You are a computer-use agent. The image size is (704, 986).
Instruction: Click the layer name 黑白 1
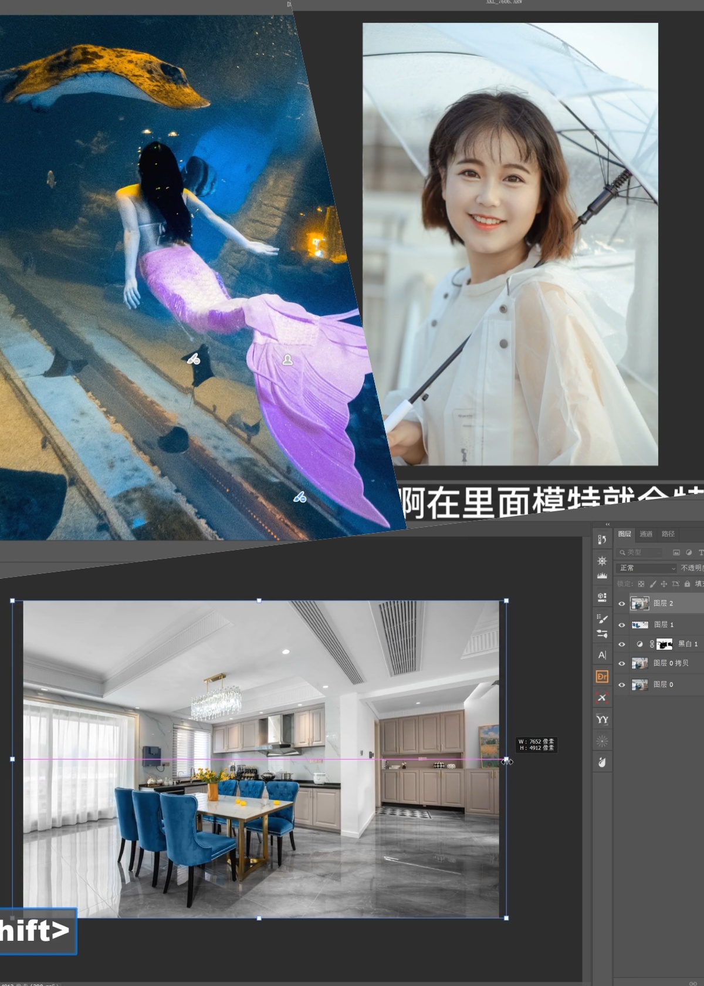click(688, 644)
